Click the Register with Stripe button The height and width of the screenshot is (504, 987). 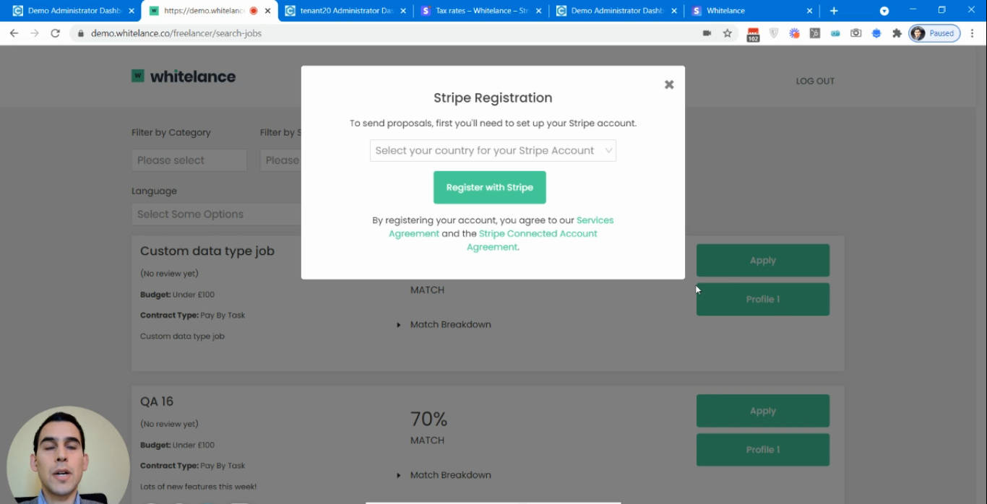click(489, 187)
